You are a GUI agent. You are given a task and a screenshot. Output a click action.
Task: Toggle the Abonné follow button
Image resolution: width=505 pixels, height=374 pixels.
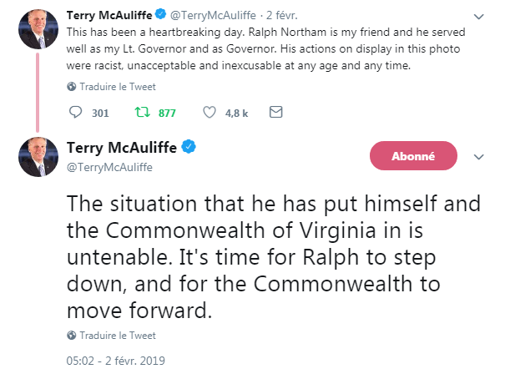(x=413, y=156)
